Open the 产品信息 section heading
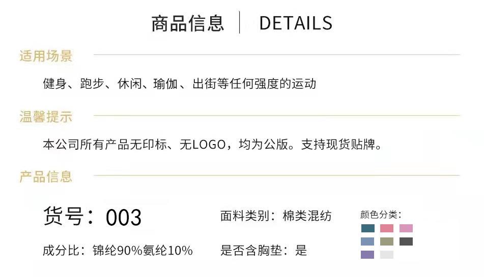The height and width of the screenshot is (277, 484). [46, 177]
